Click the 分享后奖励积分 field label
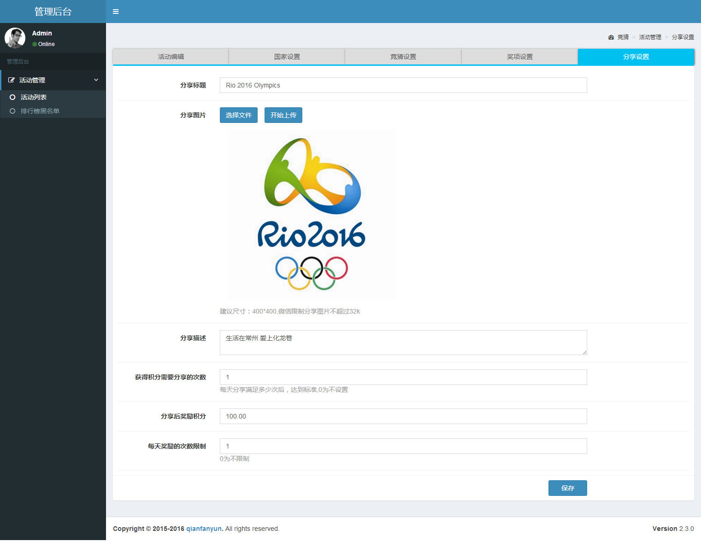 tap(183, 416)
